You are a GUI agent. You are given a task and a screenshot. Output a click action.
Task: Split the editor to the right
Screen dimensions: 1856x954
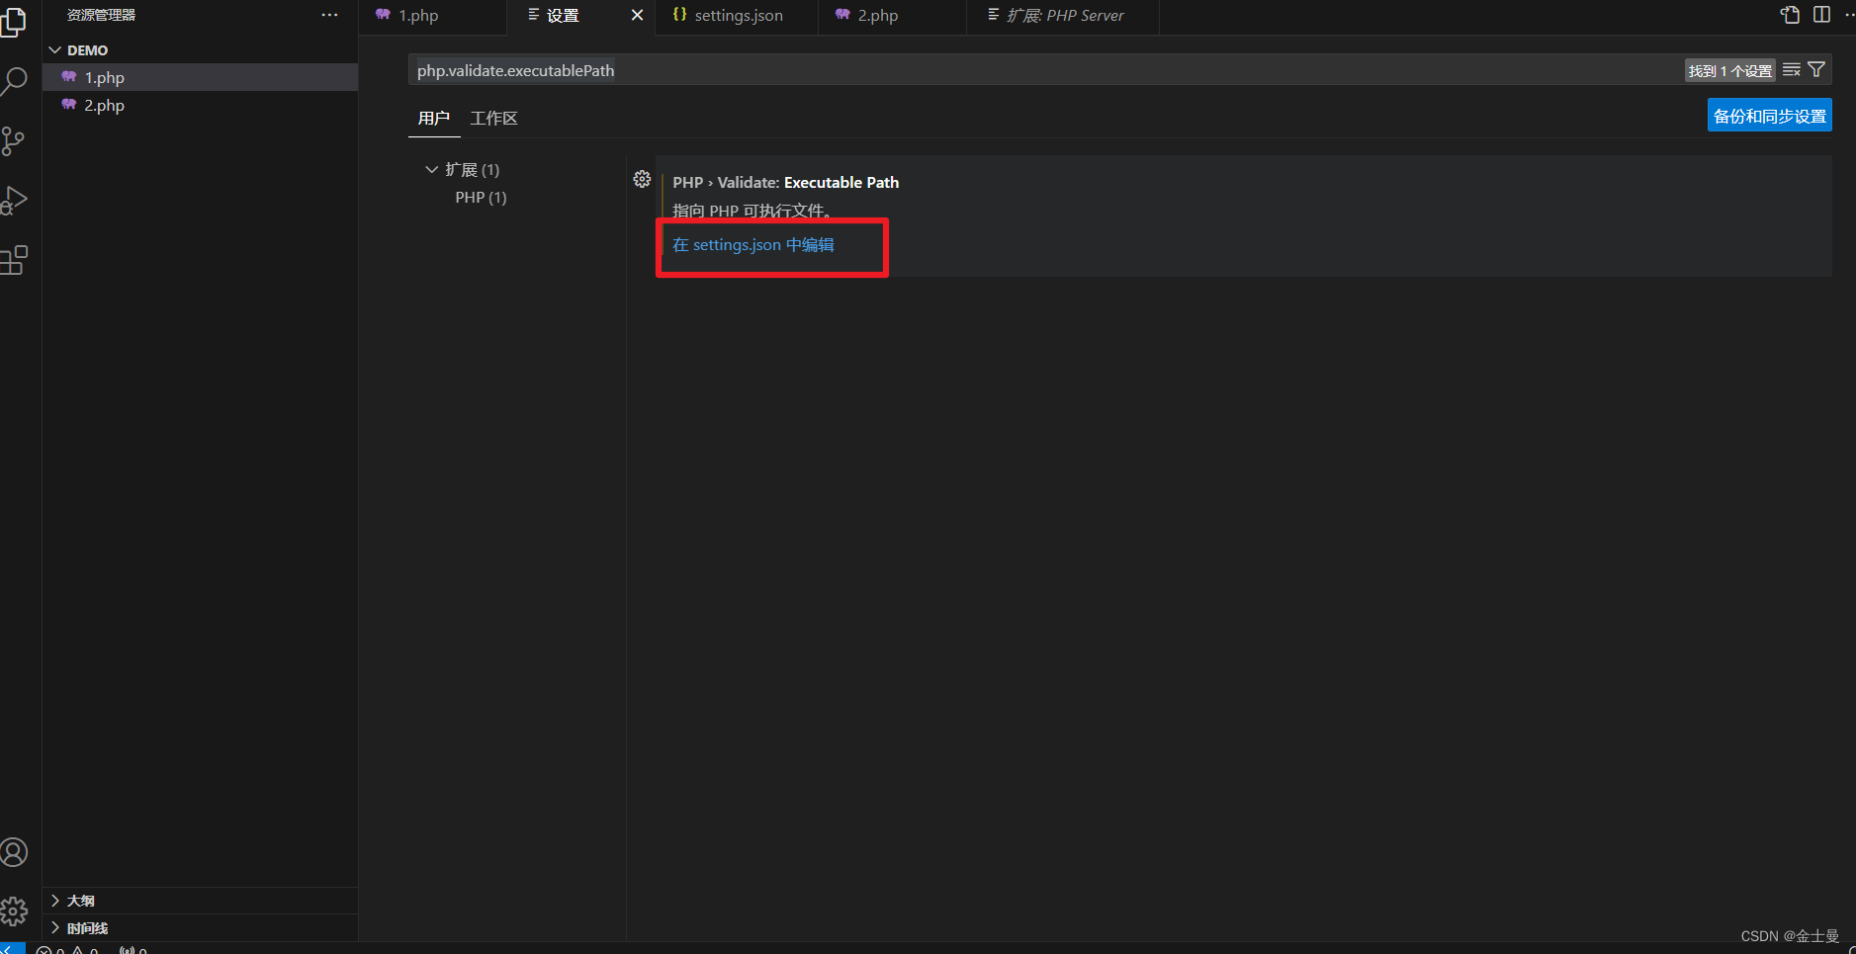click(1821, 15)
